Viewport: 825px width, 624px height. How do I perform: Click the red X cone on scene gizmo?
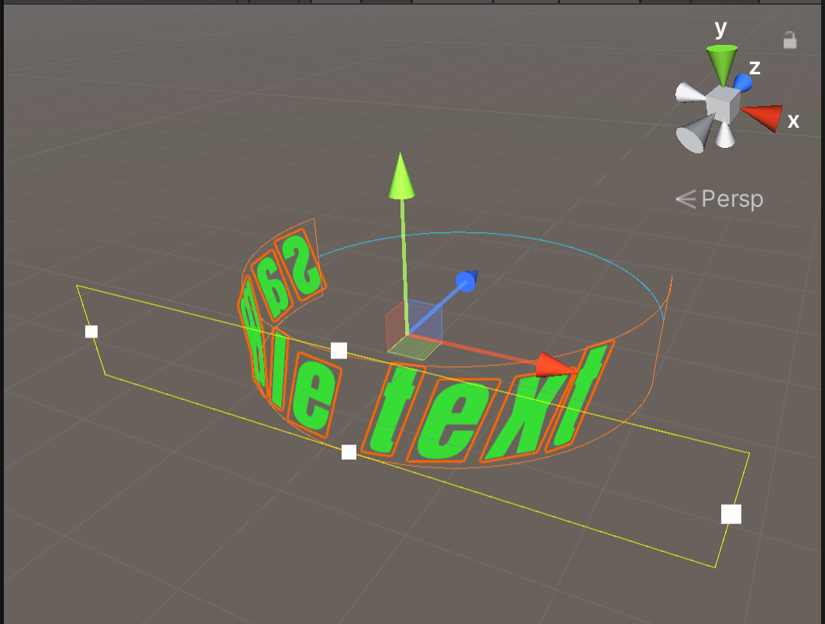click(764, 116)
